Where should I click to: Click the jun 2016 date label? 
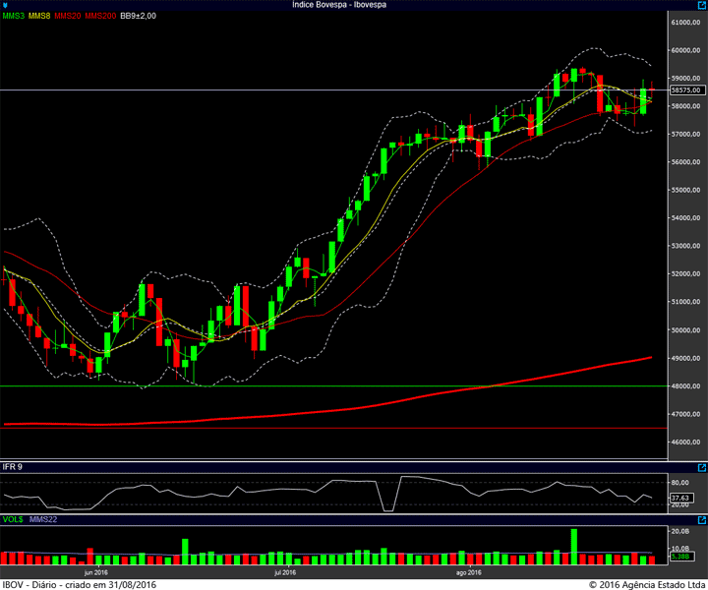[x=96, y=572]
